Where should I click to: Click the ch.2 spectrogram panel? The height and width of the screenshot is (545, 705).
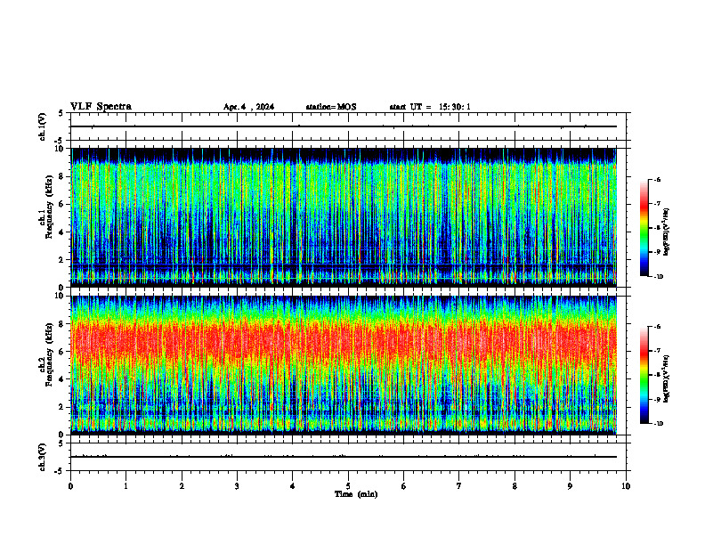pyautogui.click(x=344, y=365)
